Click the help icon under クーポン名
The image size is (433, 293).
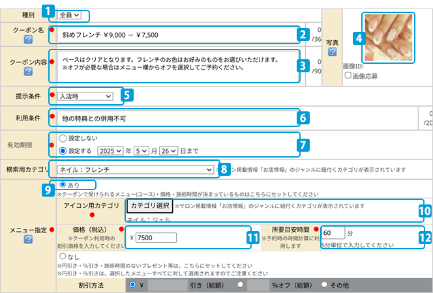tap(28, 40)
